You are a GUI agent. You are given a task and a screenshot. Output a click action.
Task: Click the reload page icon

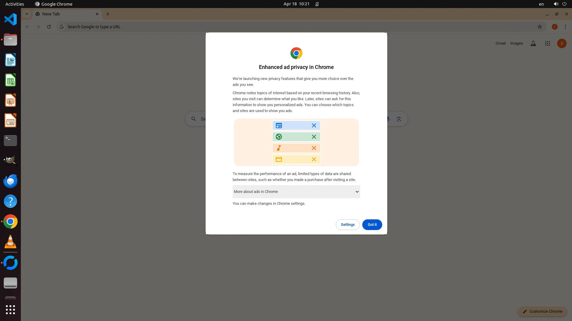point(49,27)
